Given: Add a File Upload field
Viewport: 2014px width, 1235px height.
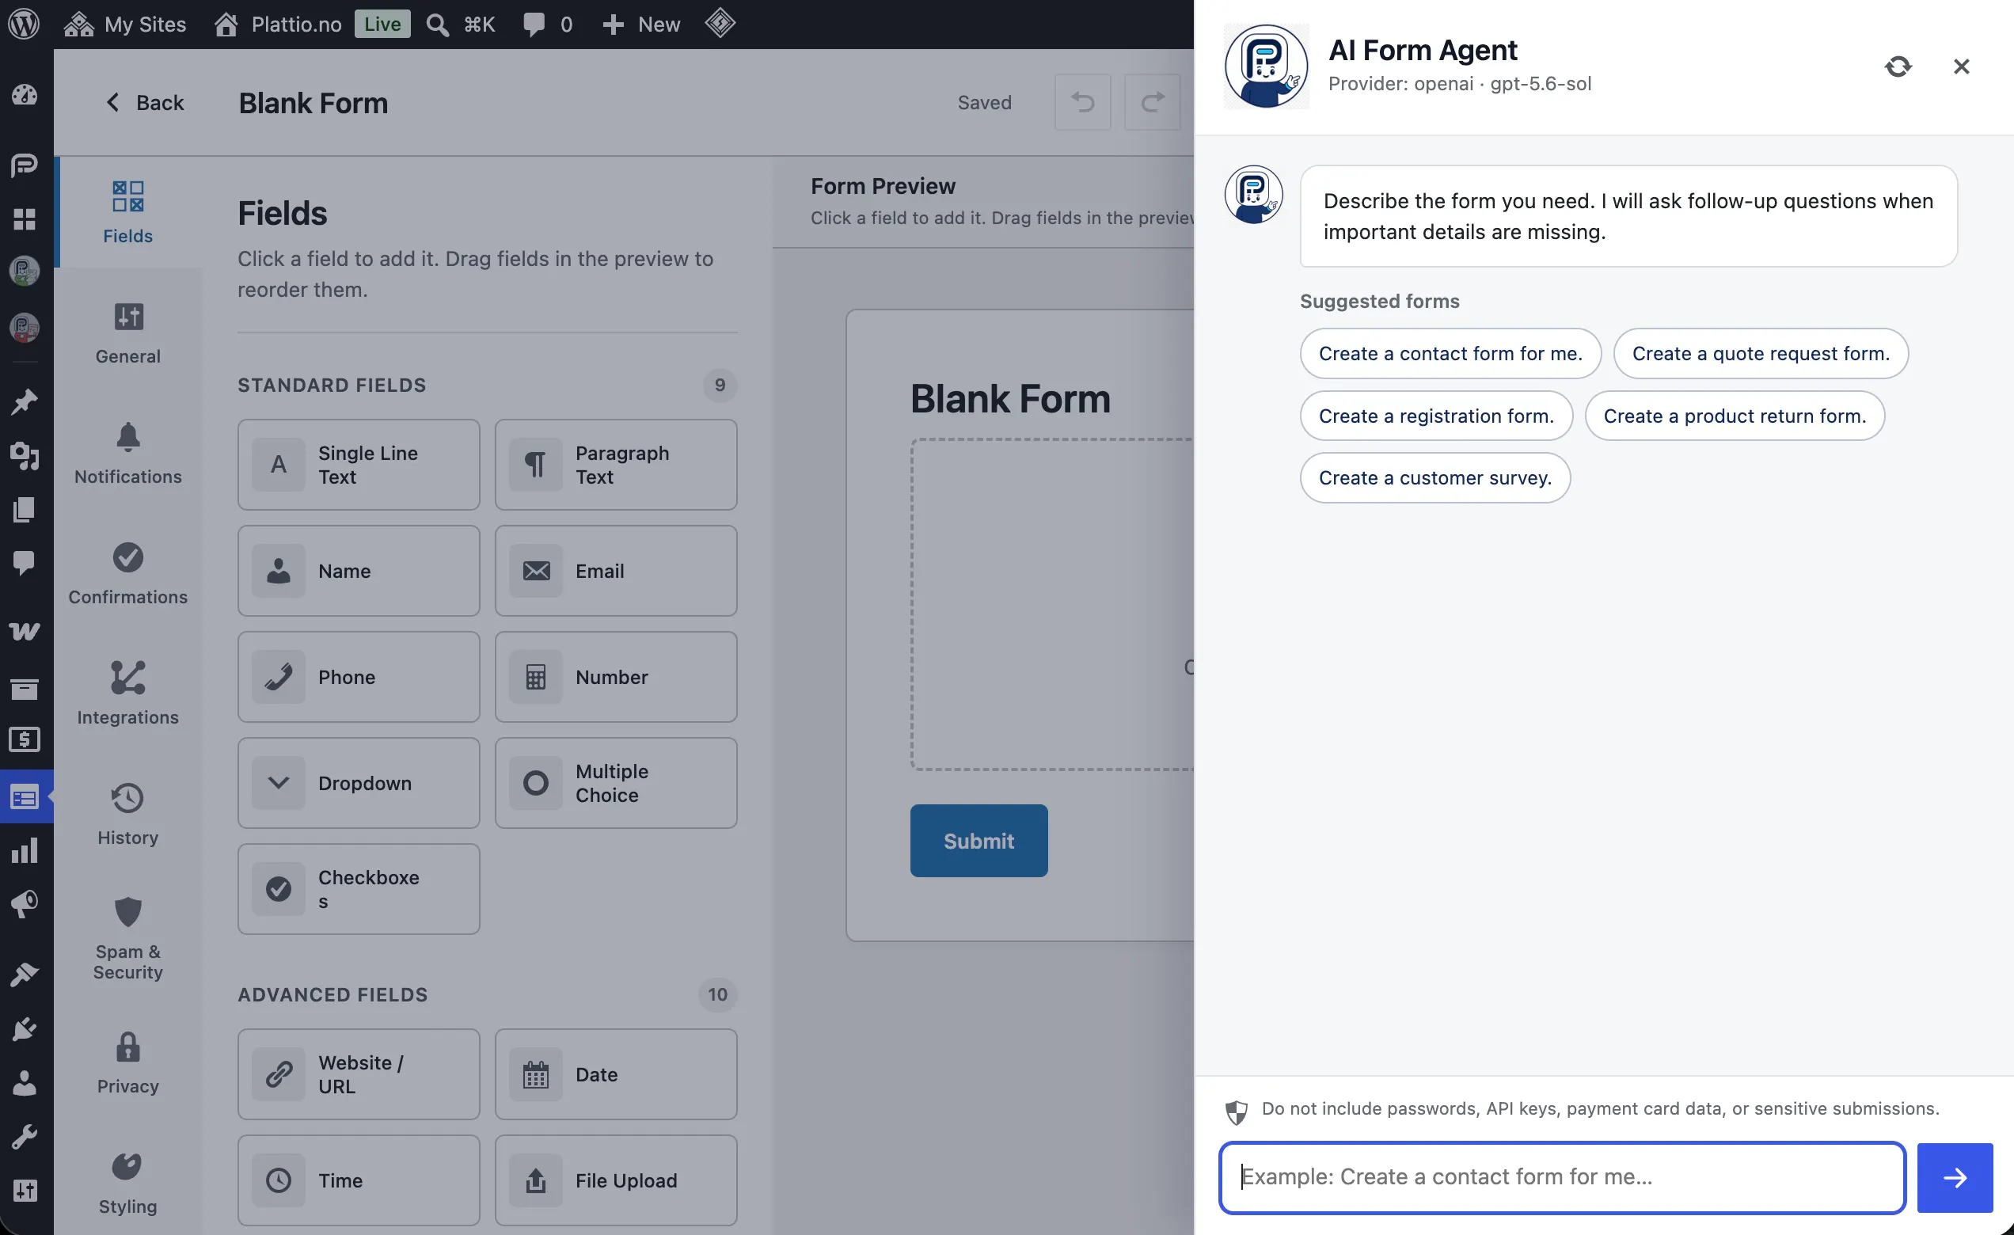Looking at the screenshot, I should click(615, 1180).
